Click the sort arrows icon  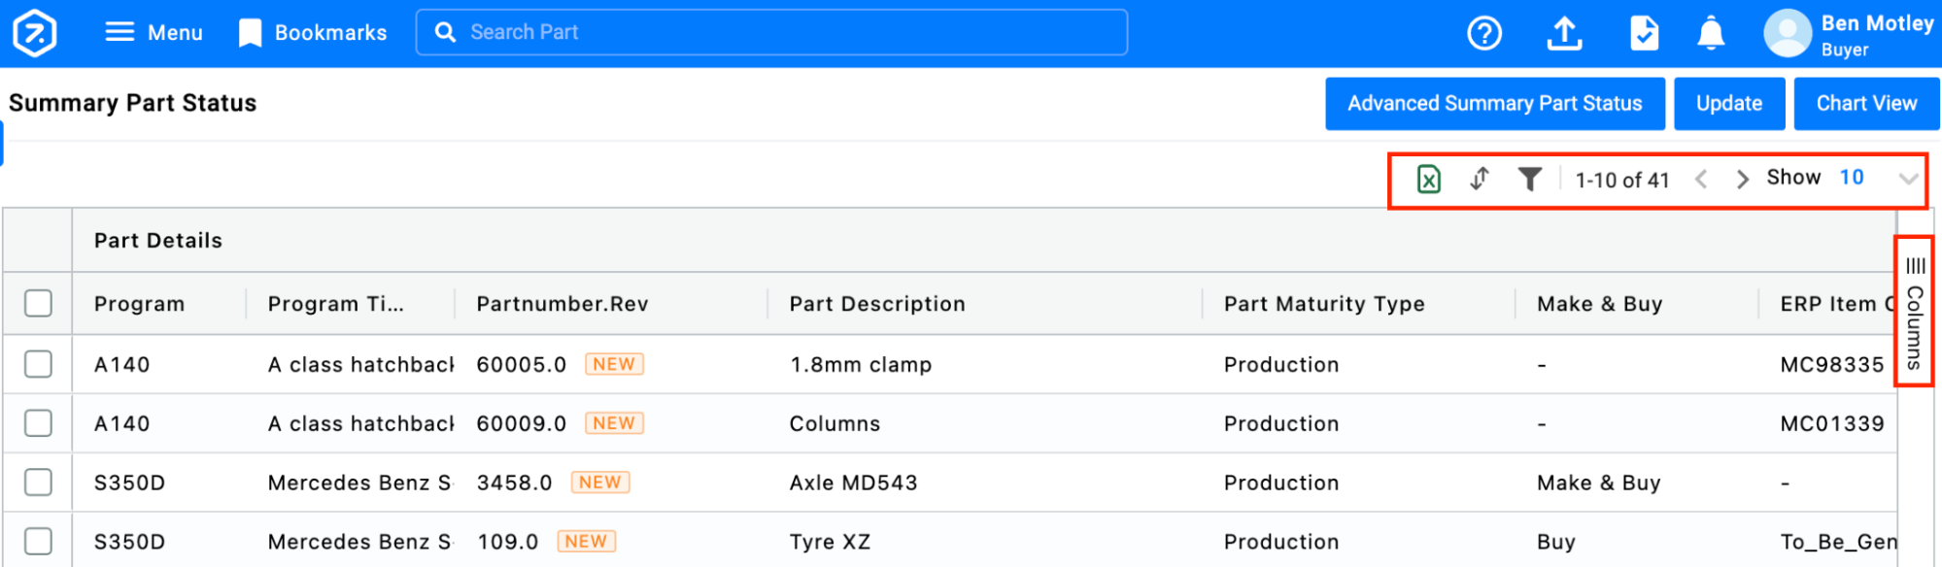(x=1479, y=180)
